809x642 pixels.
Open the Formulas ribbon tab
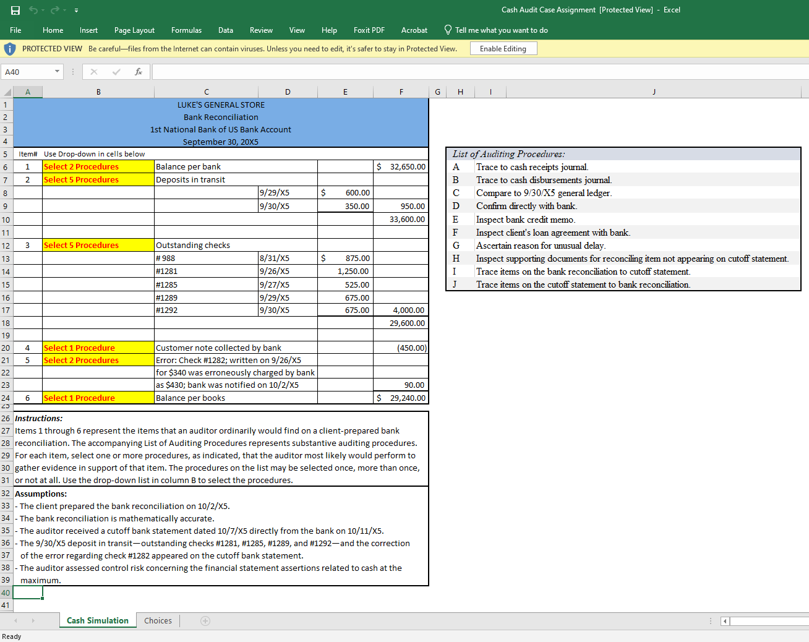(x=186, y=30)
